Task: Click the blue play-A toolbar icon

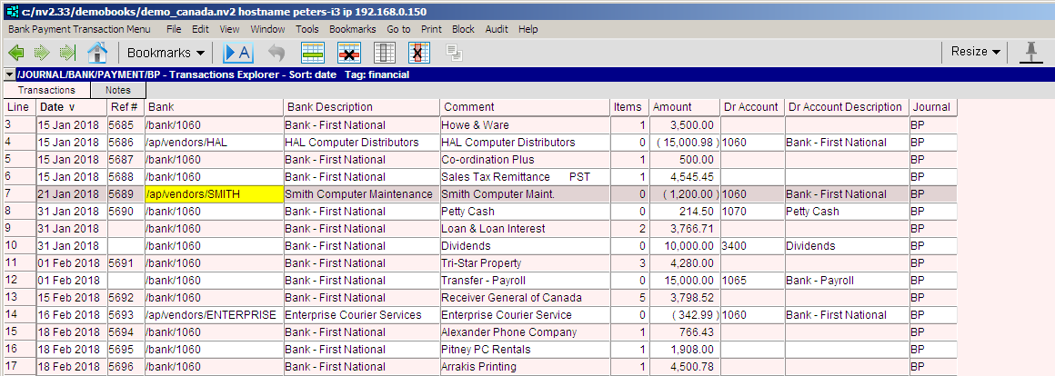Action: point(237,52)
